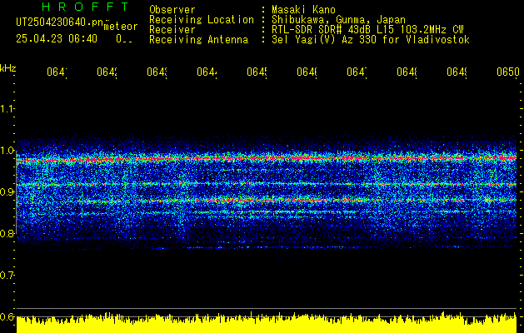Viewport: 524px width, 333px height.
Task: Click the 3el Yagi(V) Az 330 antenna text
Action: point(371,40)
